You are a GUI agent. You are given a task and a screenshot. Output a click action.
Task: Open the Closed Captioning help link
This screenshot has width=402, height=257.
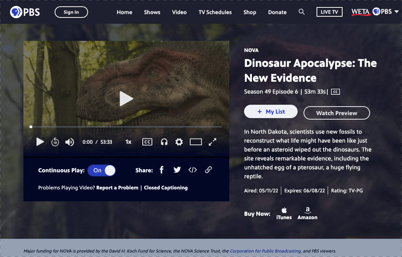[166, 188]
